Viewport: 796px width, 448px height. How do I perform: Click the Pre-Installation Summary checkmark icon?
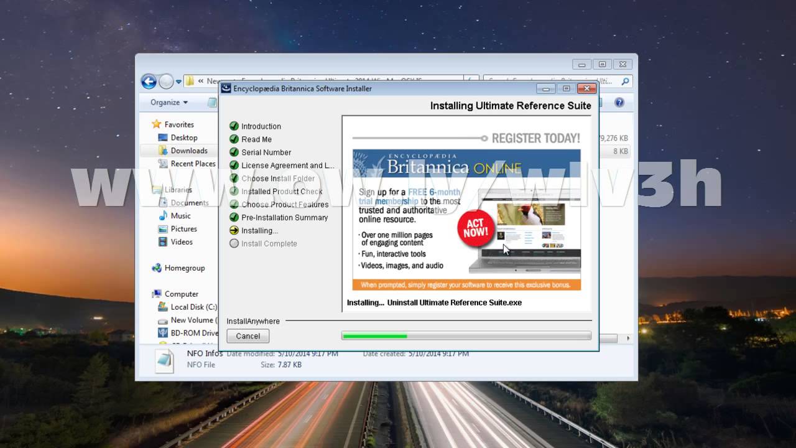point(234,218)
